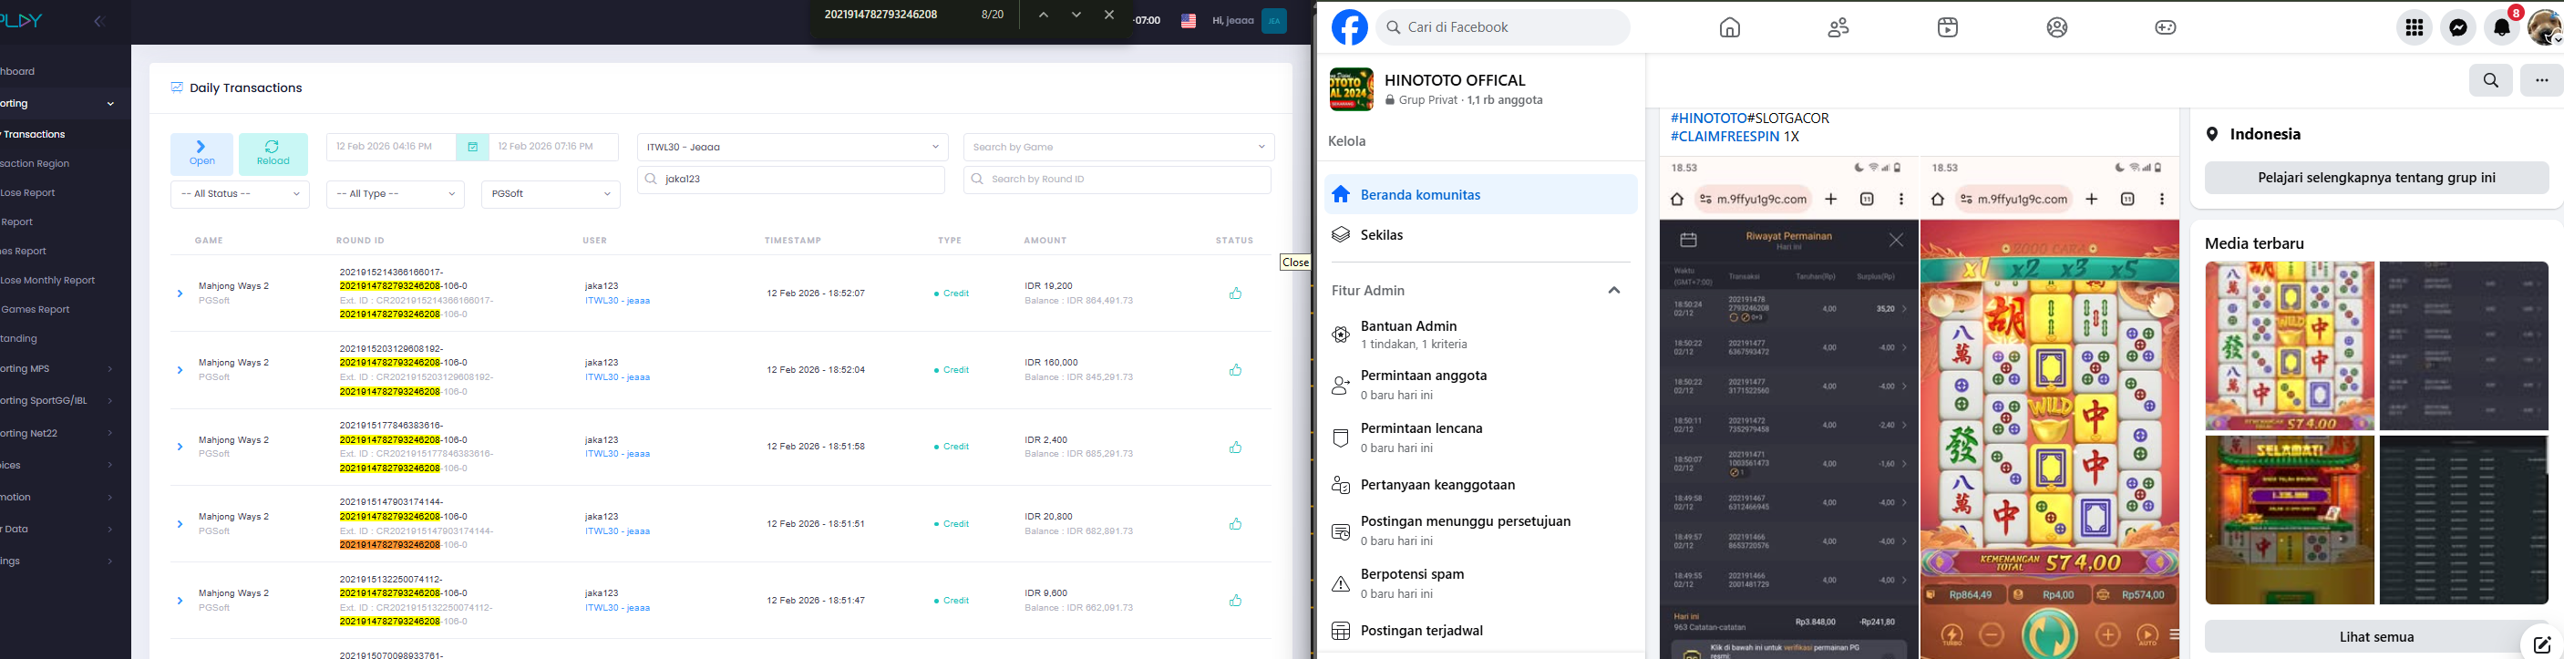Open the All Type dropdown
This screenshot has height=659, width=2564.
396,194
